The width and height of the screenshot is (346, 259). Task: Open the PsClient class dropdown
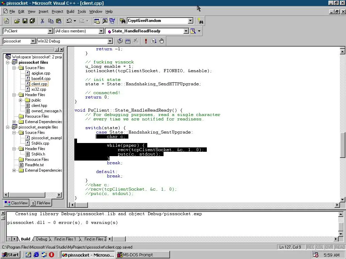50,31
